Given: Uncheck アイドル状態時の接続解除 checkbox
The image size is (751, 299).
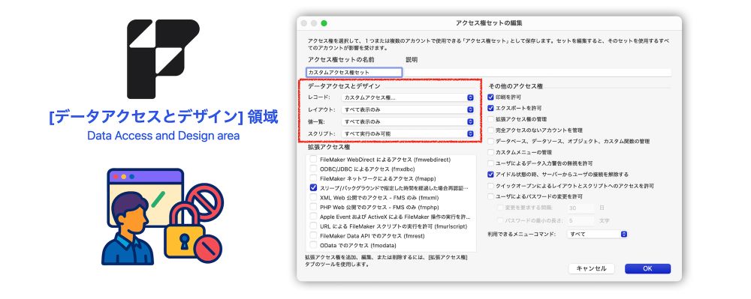Looking at the screenshot, I should [490, 175].
